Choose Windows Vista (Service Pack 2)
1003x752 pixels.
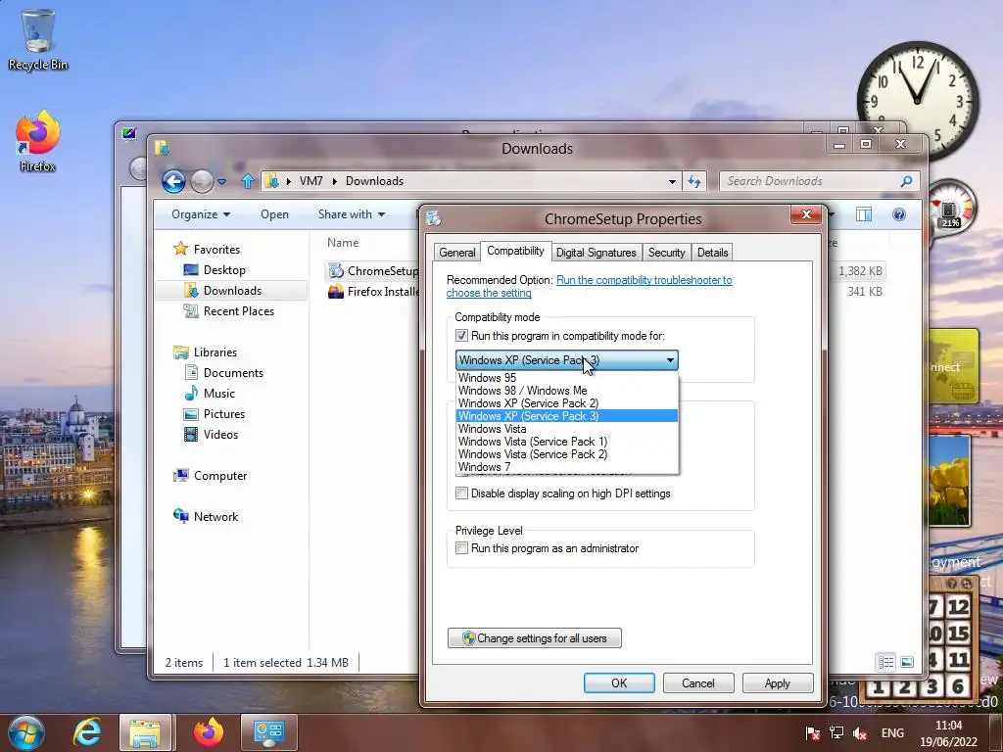coord(567,454)
